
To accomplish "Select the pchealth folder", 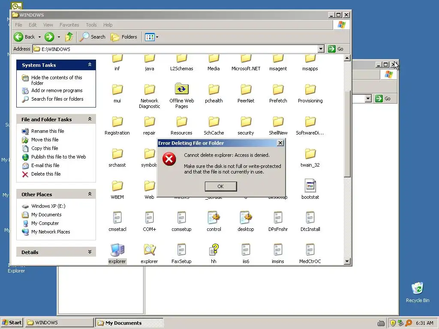I will [214, 93].
